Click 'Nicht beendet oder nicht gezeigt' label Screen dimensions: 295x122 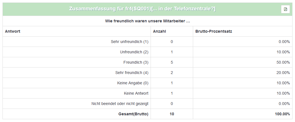(120, 104)
